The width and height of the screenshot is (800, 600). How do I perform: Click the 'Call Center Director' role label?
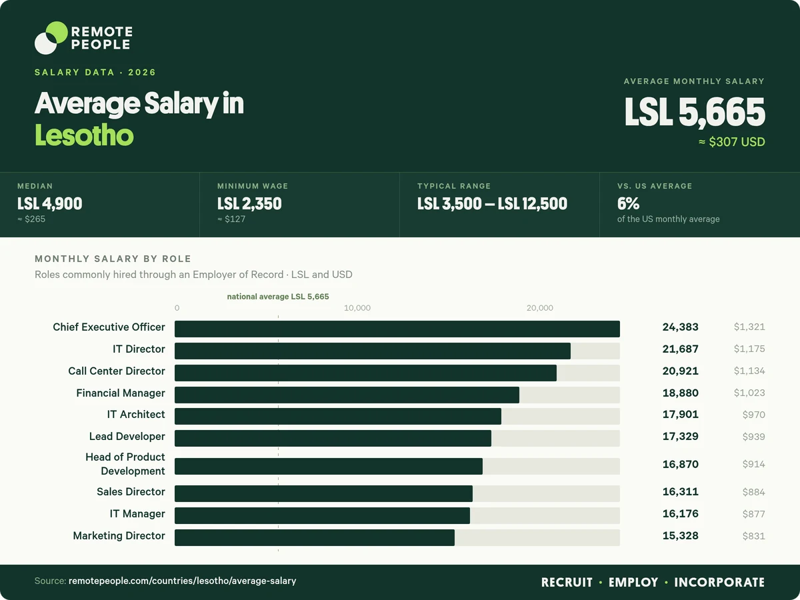click(x=117, y=371)
